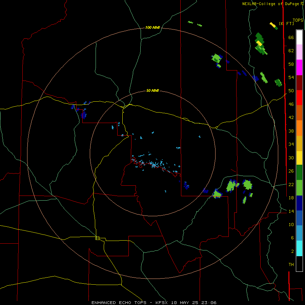Click the "K FT" units label
This screenshot has height=305, width=305.
click(x=286, y=23)
